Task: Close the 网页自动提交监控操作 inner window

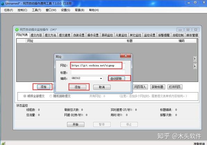Action: coord(196,30)
